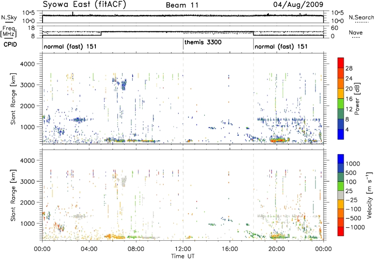This screenshot has height=259, width=374.
Task: Click the strong echo cluster near 20:00 in power panel
Action: pyautogui.click(x=280, y=139)
